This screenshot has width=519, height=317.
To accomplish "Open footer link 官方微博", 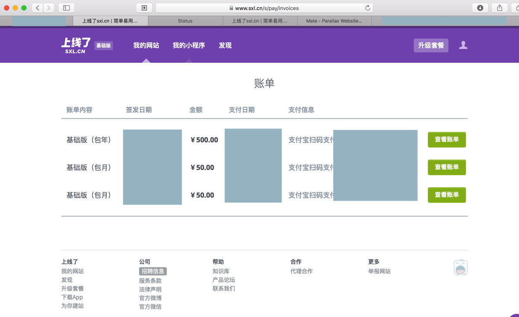I will coord(151,298).
